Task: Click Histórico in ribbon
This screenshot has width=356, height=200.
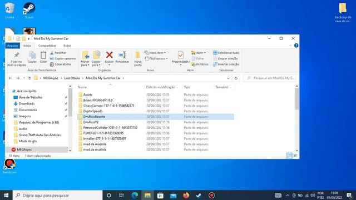Action: pos(200,64)
